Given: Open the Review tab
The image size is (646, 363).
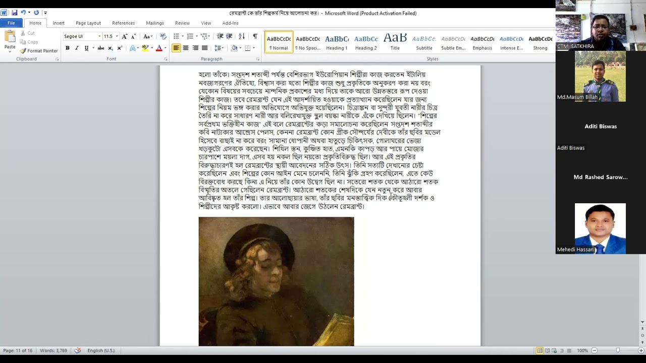Looking at the screenshot, I should pos(182,23).
